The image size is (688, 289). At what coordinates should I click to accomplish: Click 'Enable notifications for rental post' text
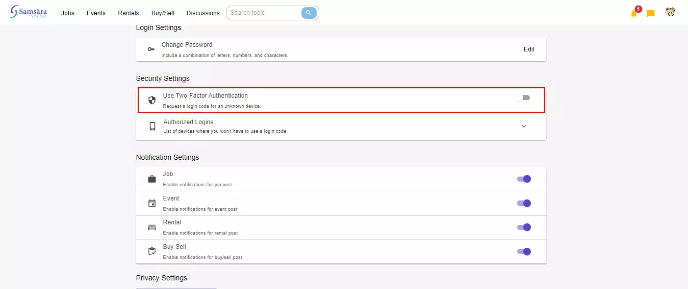[x=200, y=233]
